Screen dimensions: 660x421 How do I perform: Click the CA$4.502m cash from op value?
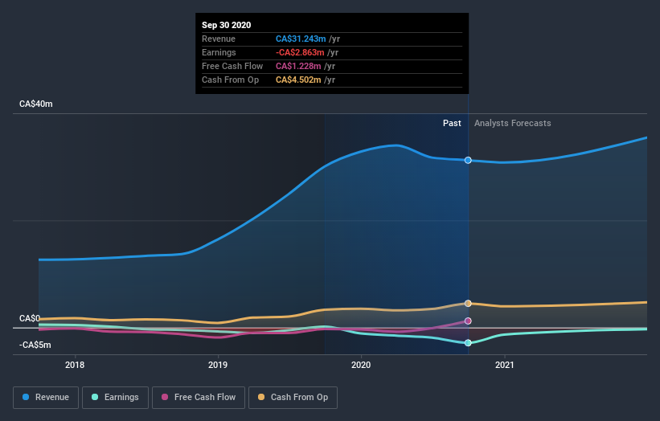pos(298,80)
